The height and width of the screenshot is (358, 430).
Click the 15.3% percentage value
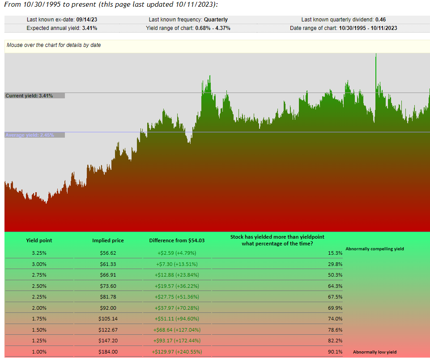[335, 253]
